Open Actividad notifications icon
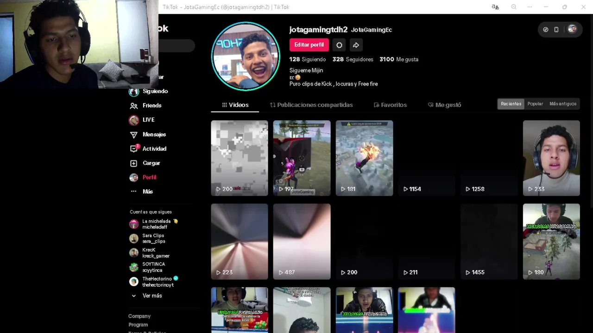The height and width of the screenshot is (333, 593). click(134, 149)
